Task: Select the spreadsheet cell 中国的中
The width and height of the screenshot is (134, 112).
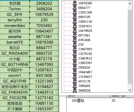Action: click(x=15, y=70)
